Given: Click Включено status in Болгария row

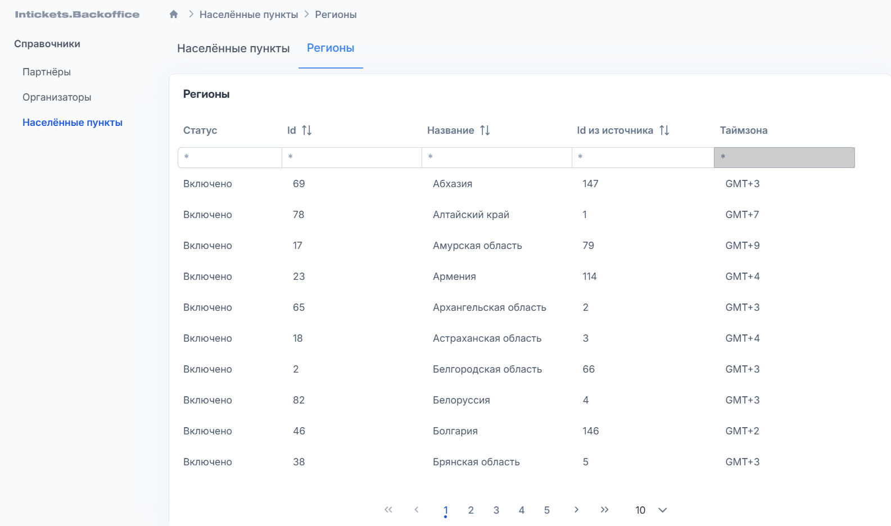Looking at the screenshot, I should 207,431.
